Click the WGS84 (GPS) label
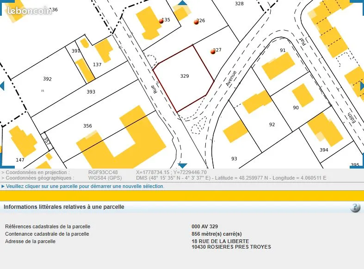This screenshot has width=364, height=269. pos(105,178)
